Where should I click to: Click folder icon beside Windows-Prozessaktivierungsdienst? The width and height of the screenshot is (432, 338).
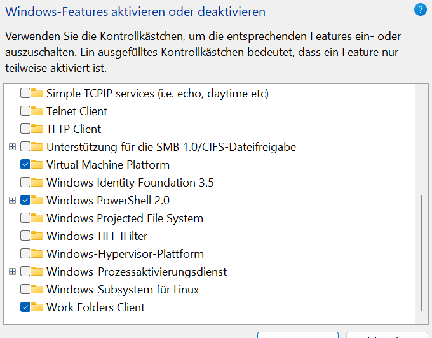pyautogui.click(x=37, y=271)
